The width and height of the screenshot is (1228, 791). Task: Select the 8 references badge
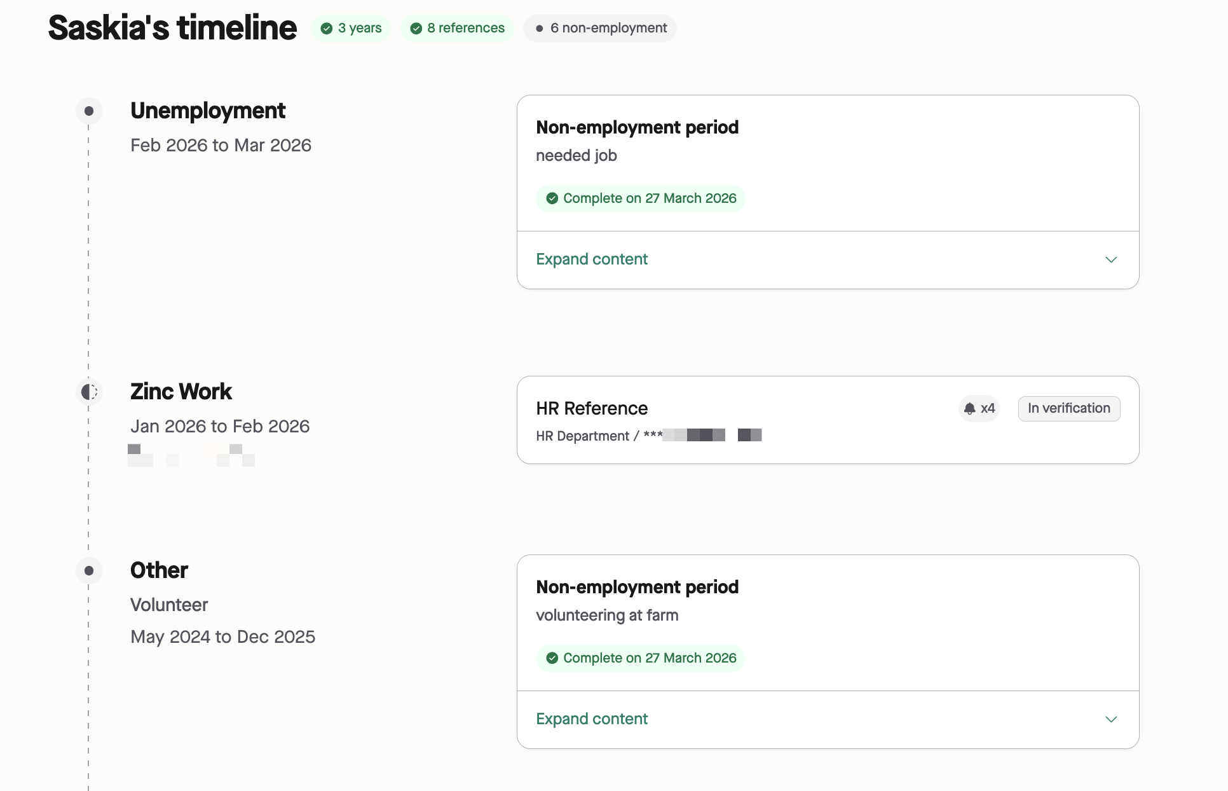coord(457,29)
